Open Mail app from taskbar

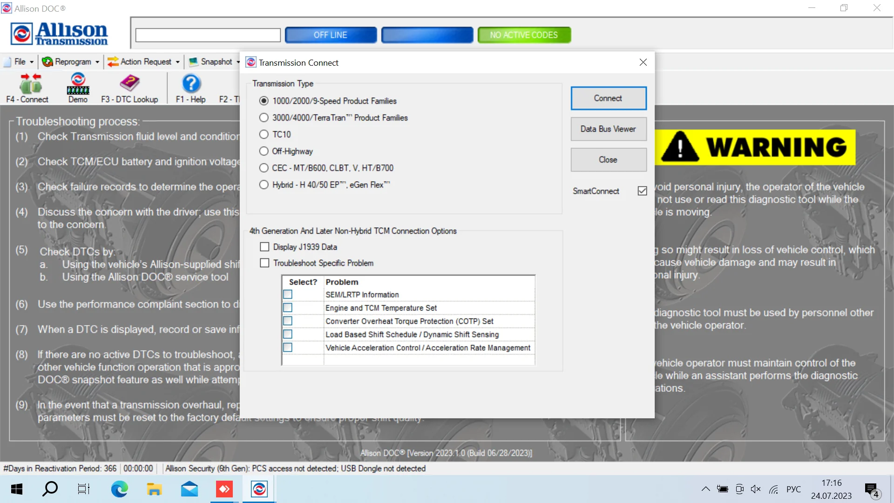189,489
